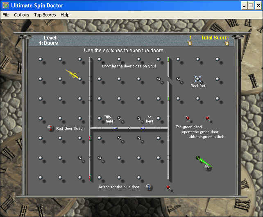The image size is (263, 217).
Task: Click the blue door switch icon
Action: tap(149, 187)
